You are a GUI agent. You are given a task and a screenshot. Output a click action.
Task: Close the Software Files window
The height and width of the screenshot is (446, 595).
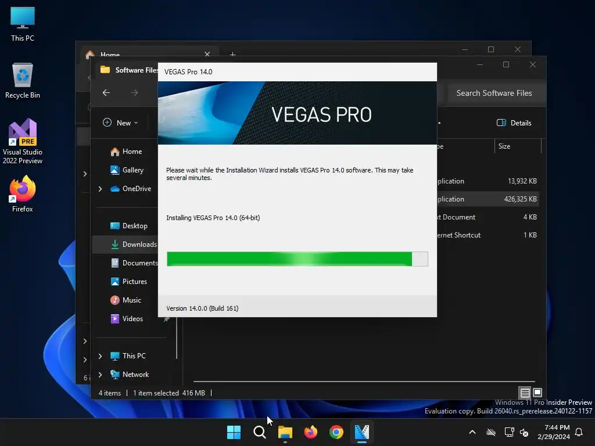click(x=533, y=64)
